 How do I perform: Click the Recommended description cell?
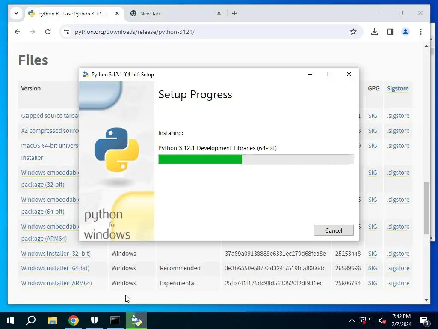pyautogui.click(x=180, y=268)
